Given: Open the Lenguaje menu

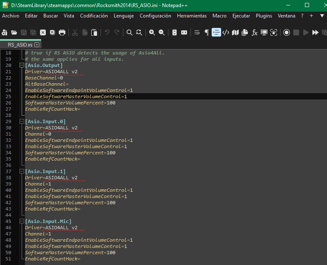Looking at the screenshot, I should click(x=124, y=16).
